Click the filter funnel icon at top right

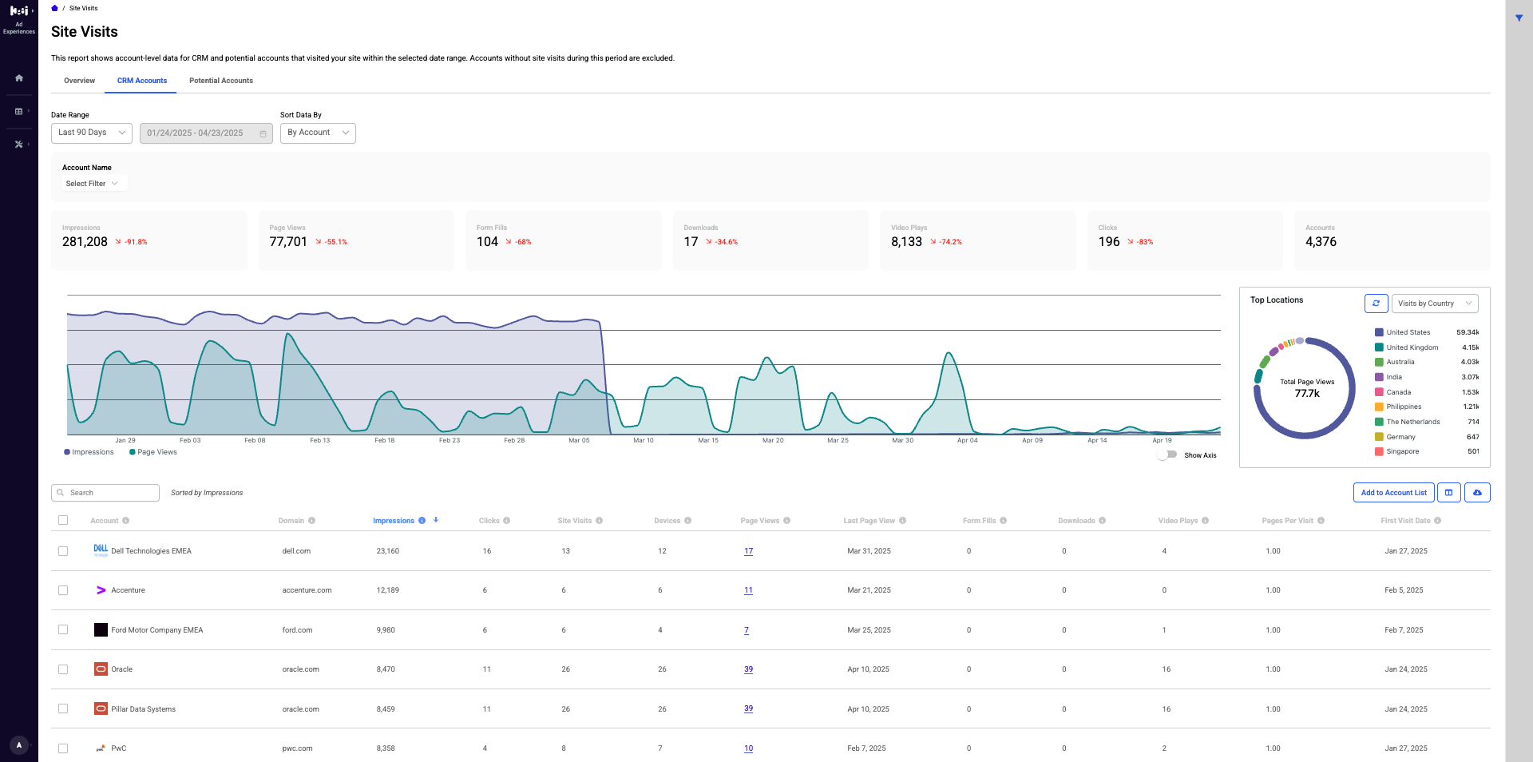coord(1519,18)
